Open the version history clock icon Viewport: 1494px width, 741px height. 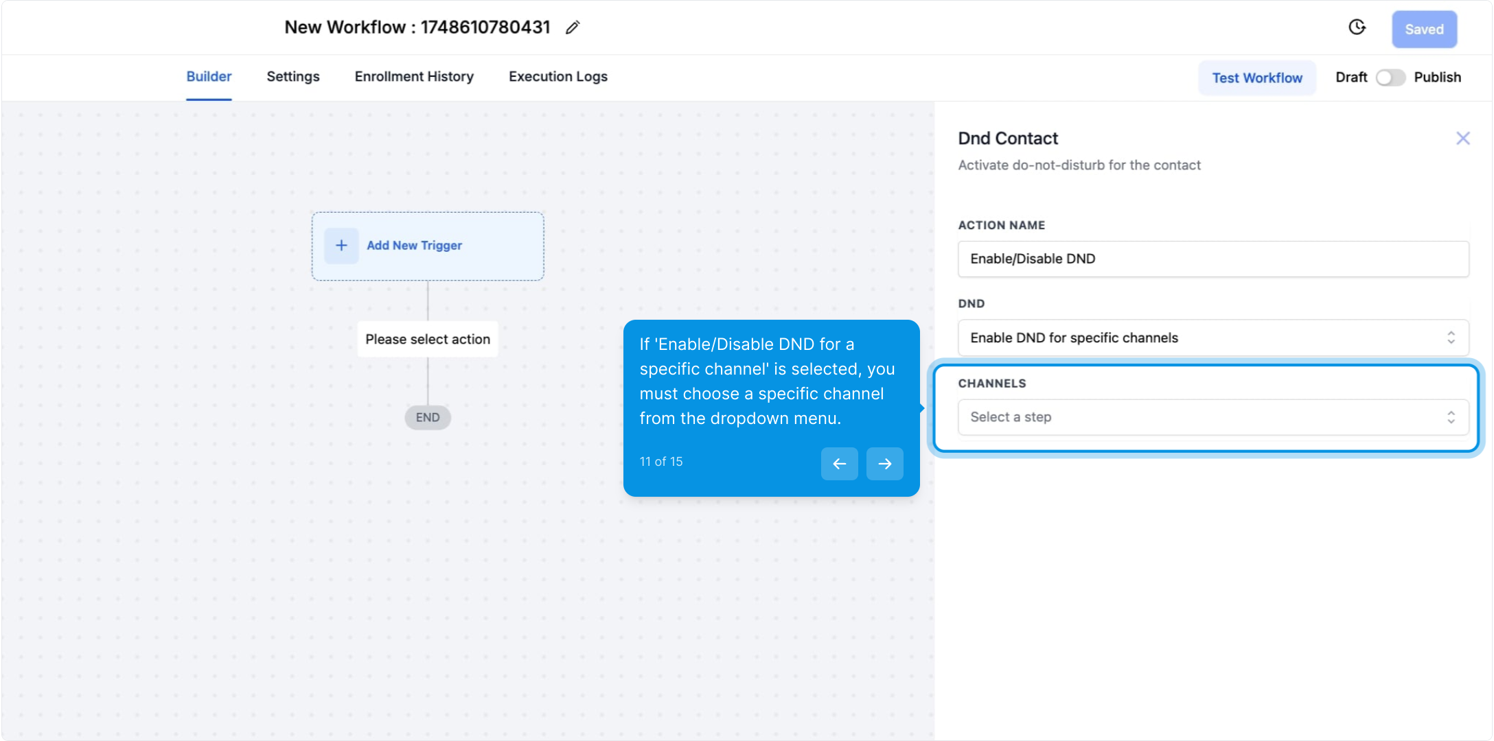[1357, 27]
